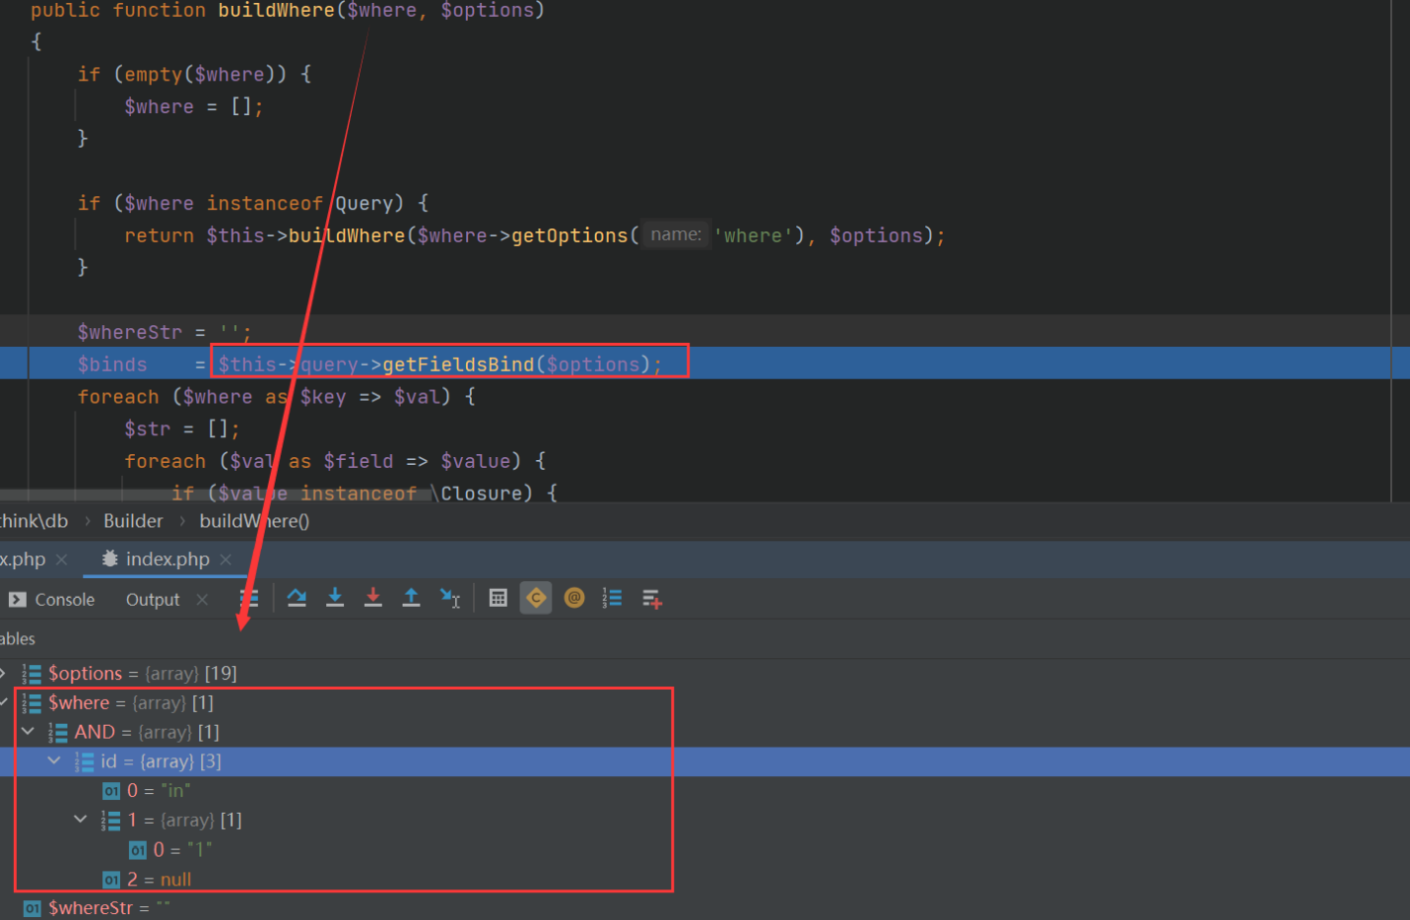Toggle the orange @ toolbar button
The width and height of the screenshot is (1410, 920).
click(x=574, y=598)
